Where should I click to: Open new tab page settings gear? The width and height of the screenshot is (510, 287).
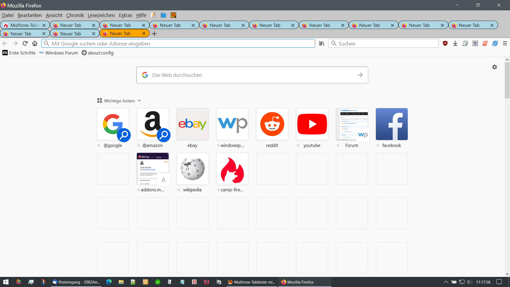pyautogui.click(x=495, y=67)
